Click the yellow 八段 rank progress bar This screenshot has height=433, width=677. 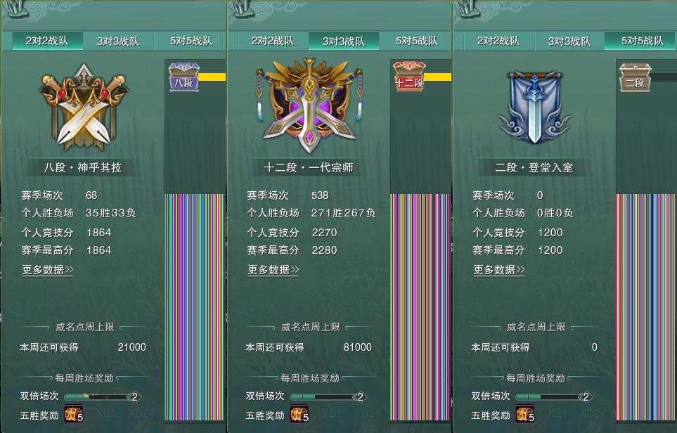[212, 77]
